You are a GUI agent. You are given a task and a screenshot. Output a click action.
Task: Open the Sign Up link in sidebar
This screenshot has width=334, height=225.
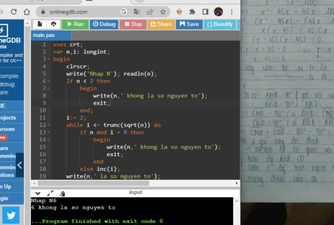pyautogui.click(x=12, y=187)
